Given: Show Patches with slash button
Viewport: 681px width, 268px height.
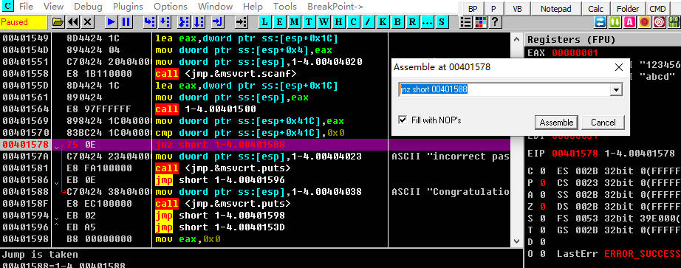Looking at the screenshot, I should pyautogui.click(x=368, y=21).
